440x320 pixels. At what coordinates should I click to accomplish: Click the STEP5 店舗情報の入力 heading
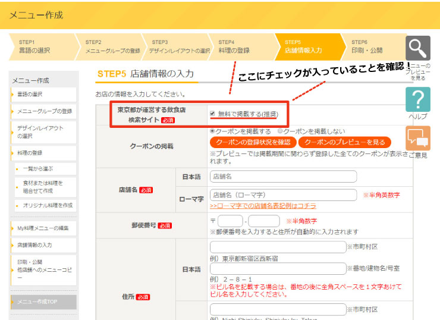click(x=145, y=74)
